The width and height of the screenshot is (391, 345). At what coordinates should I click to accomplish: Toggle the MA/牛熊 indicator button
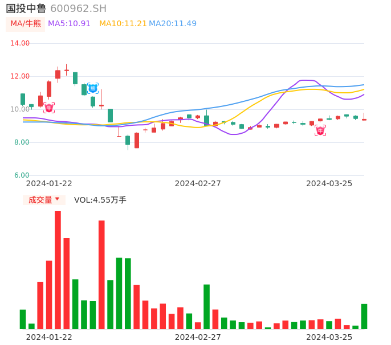coord(25,24)
